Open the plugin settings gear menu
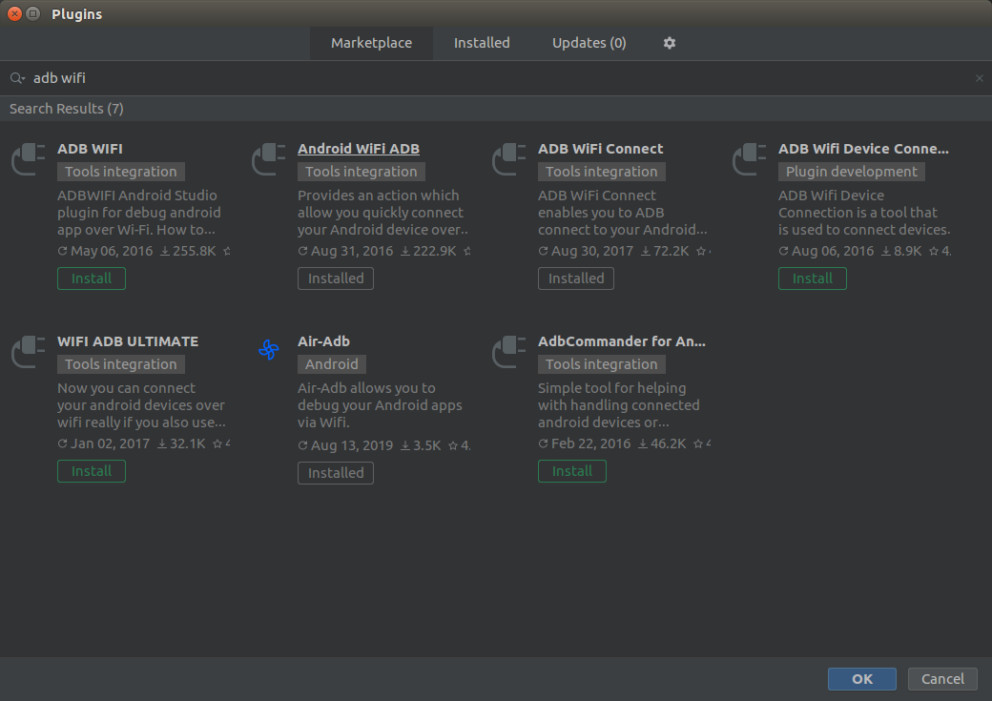Viewport: 992px width, 701px height. [x=670, y=43]
